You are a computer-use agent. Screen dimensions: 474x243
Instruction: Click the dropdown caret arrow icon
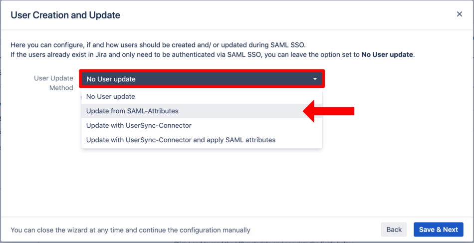tap(315, 79)
